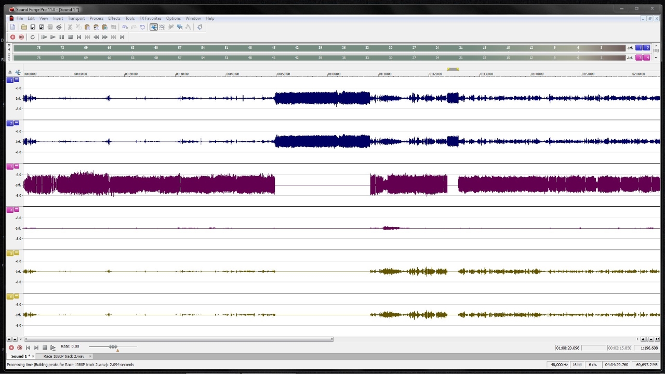Image resolution: width=665 pixels, height=374 pixels.
Task: Click the yellow loop region marker on ruler
Action: (x=453, y=69)
